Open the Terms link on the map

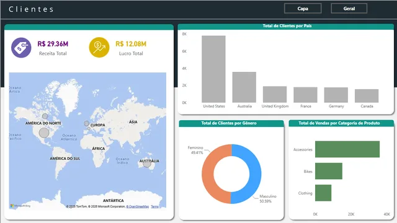click(x=154, y=206)
